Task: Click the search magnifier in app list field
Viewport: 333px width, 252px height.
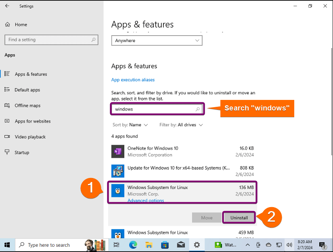Action: point(198,109)
